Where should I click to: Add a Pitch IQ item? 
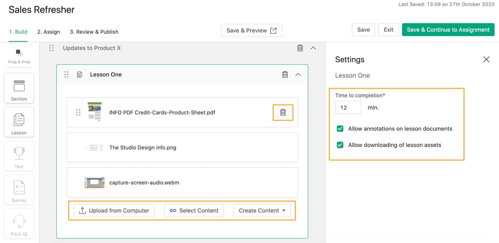click(x=19, y=224)
